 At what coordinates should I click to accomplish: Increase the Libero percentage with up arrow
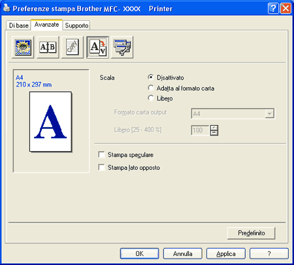(214, 128)
